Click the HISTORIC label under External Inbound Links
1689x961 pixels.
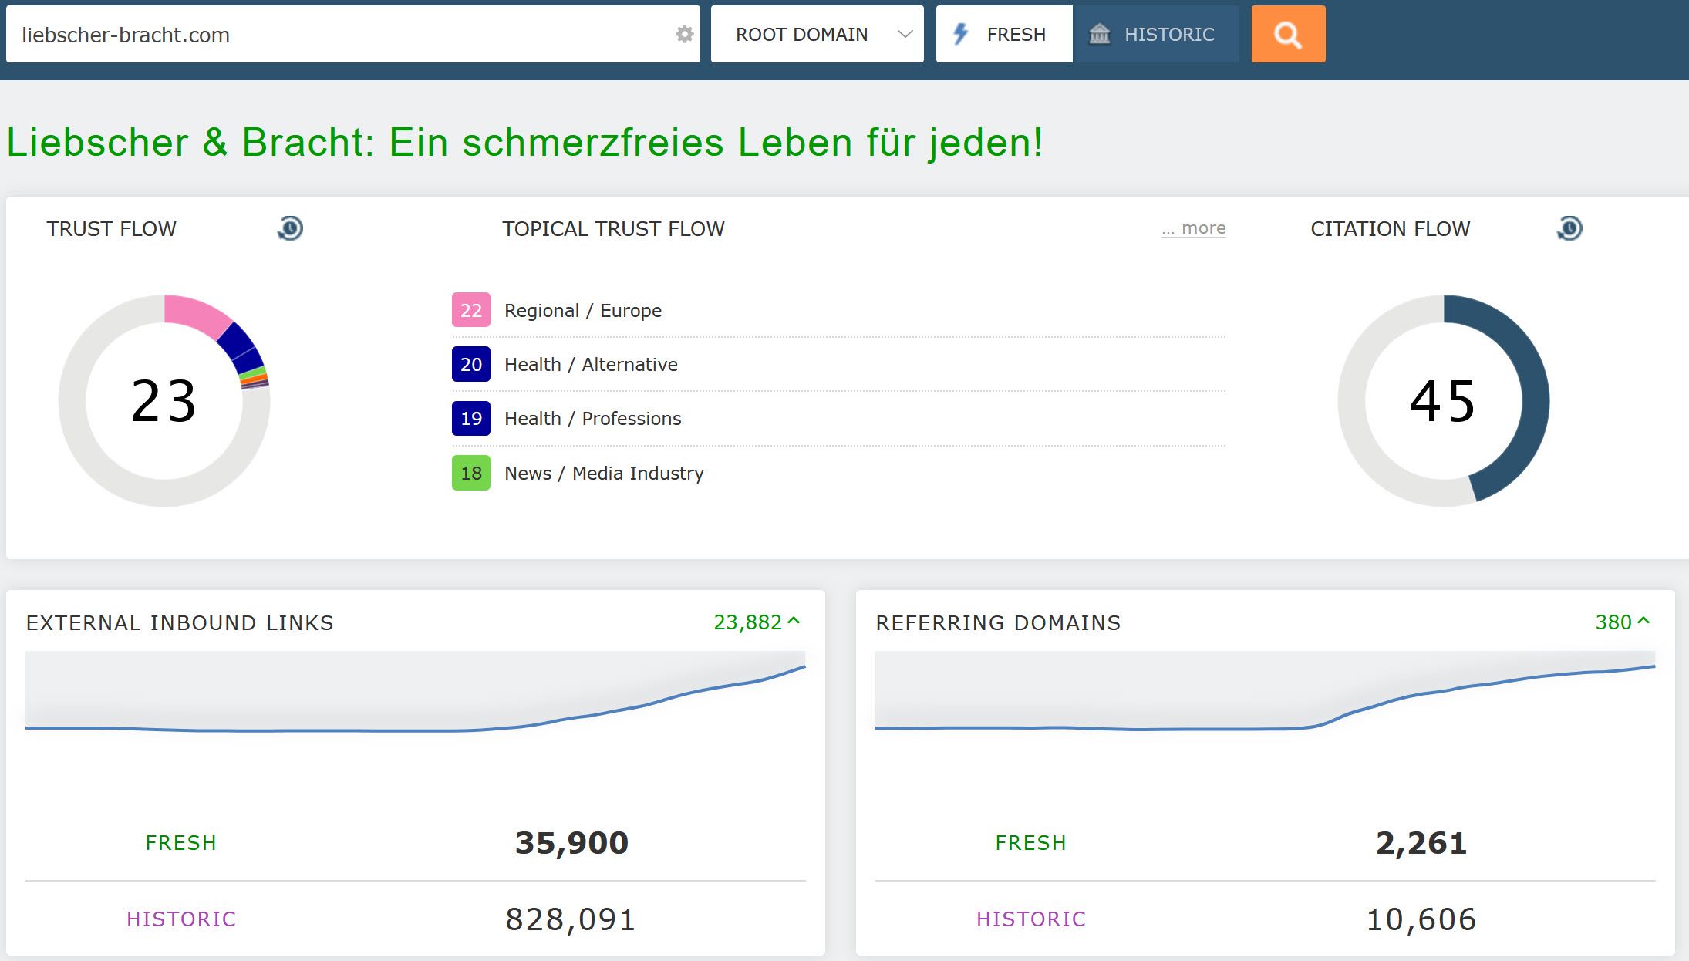181,919
